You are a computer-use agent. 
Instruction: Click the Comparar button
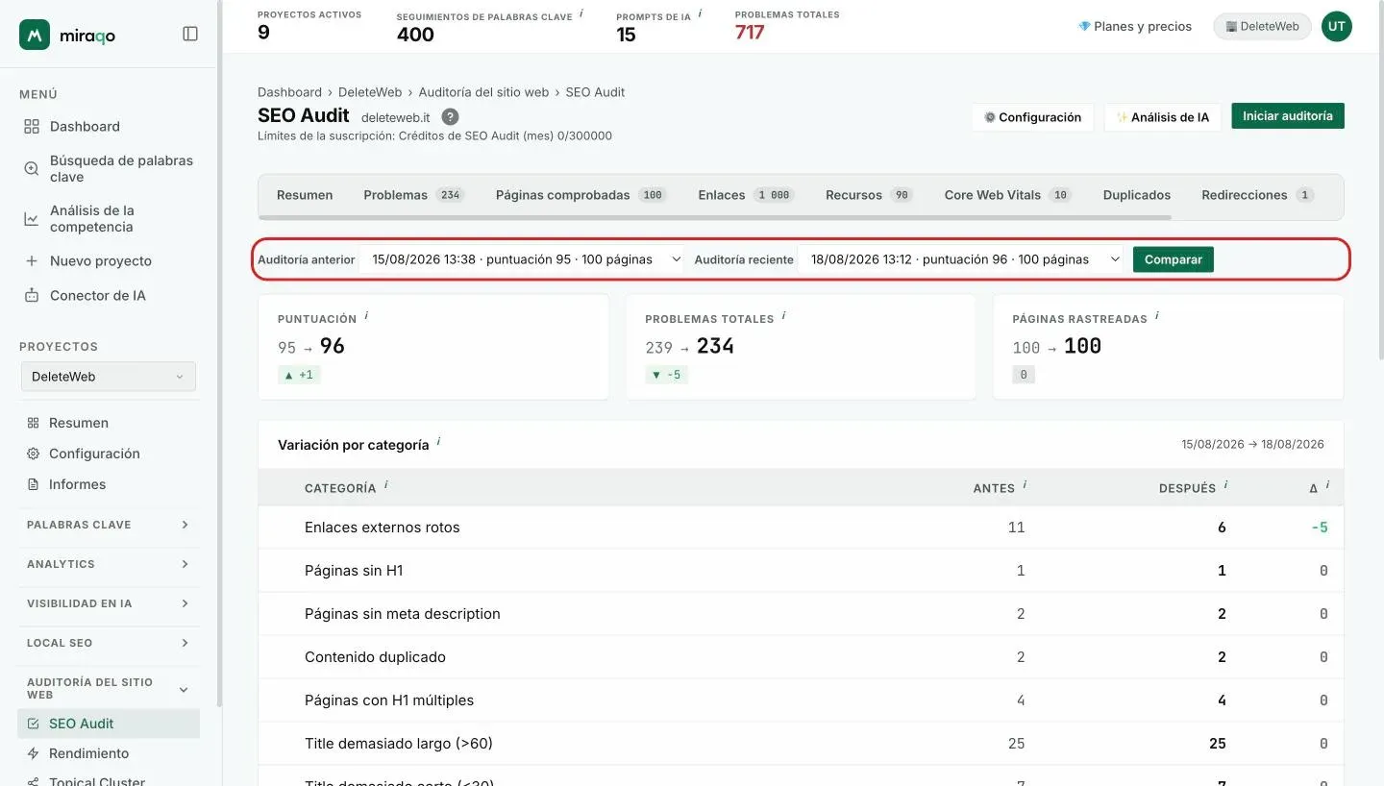[1174, 259]
